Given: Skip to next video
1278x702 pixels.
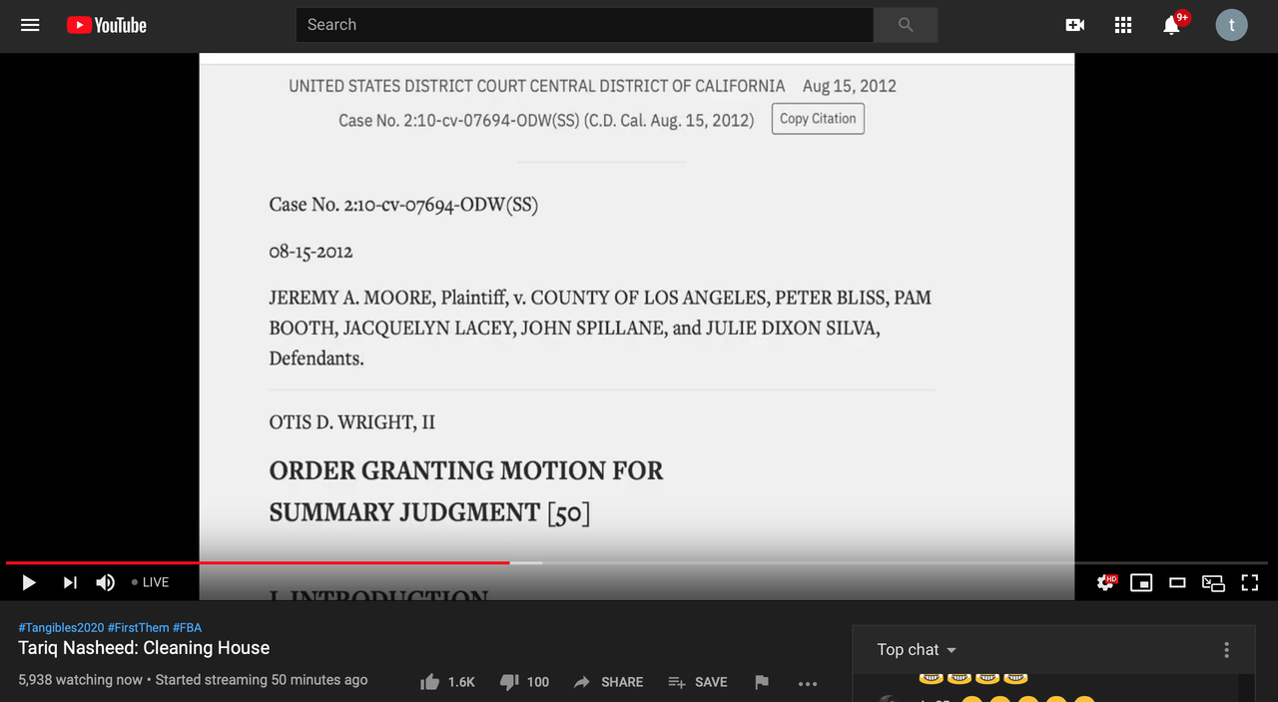Looking at the screenshot, I should coord(70,582).
